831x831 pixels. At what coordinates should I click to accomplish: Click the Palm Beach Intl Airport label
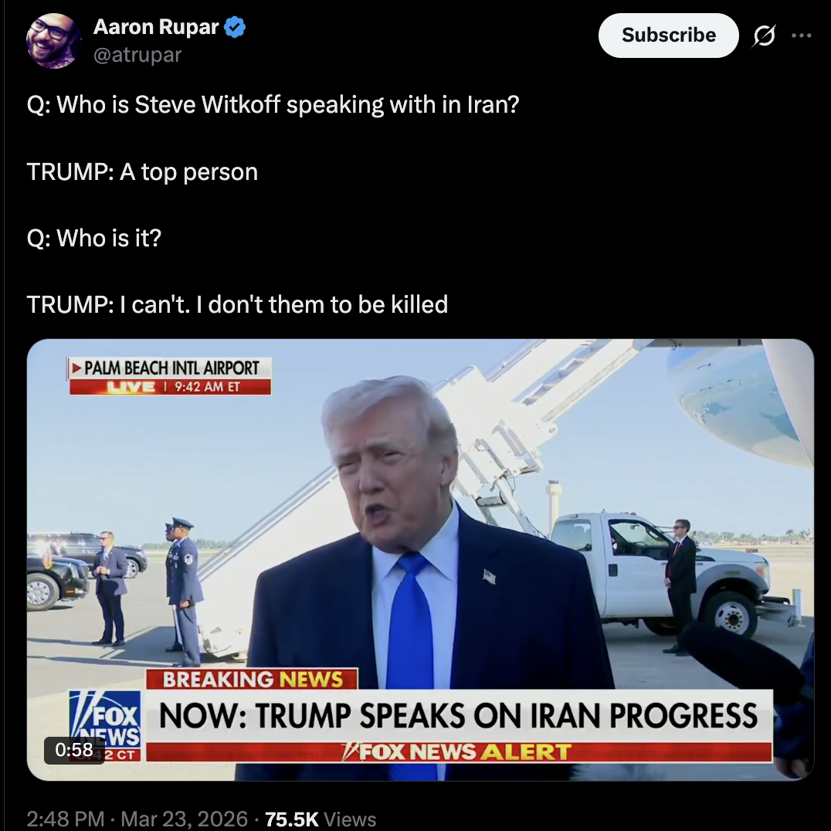(x=170, y=368)
